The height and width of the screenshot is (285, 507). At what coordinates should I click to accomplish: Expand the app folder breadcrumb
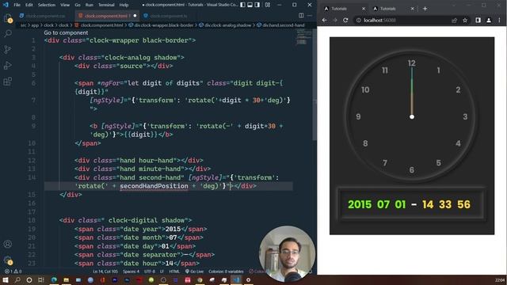35,25
